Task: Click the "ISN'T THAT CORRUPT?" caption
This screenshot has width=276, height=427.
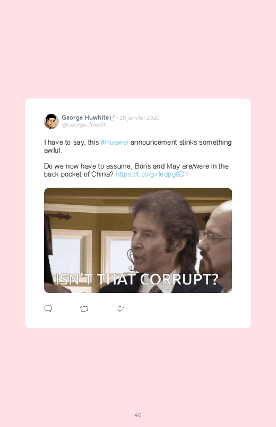Action: point(137,279)
